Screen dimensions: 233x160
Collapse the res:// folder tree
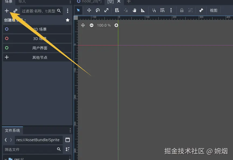6,159
